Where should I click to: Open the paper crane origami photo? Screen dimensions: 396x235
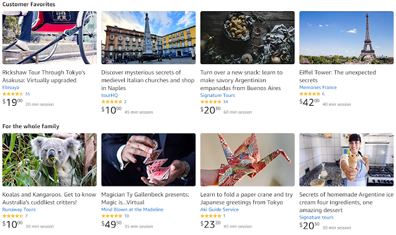(x=248, y=160)
